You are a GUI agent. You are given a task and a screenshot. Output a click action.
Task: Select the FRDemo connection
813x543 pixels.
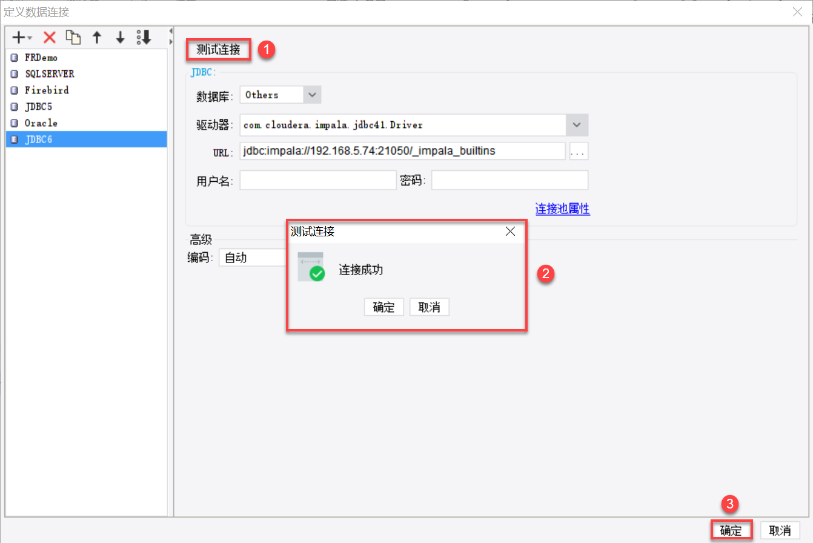86,58
